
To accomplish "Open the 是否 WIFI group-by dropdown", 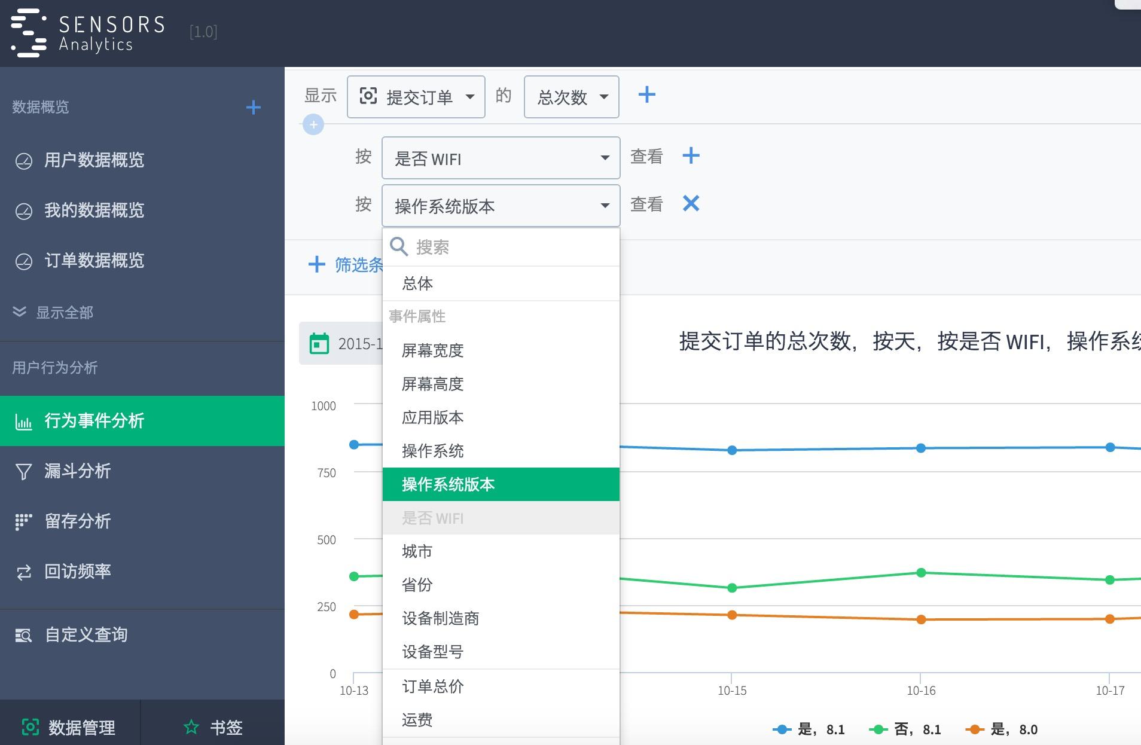I will point(500,158).
